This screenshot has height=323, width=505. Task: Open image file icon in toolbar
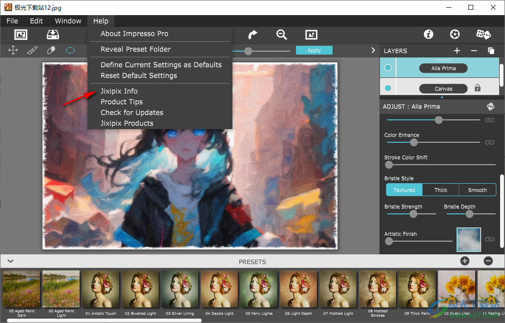[21, 35]
